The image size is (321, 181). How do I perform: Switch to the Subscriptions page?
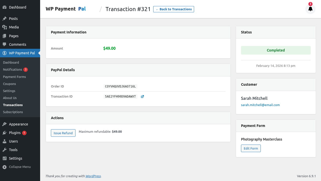pos(13,112)
